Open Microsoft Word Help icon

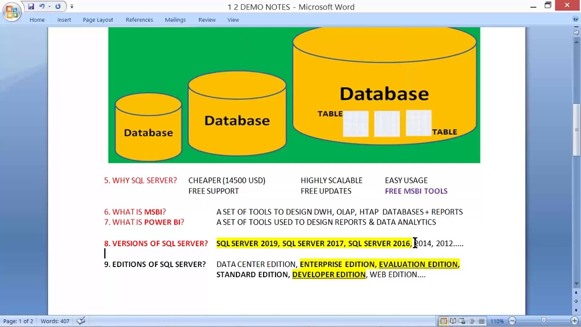pos(576,19)
